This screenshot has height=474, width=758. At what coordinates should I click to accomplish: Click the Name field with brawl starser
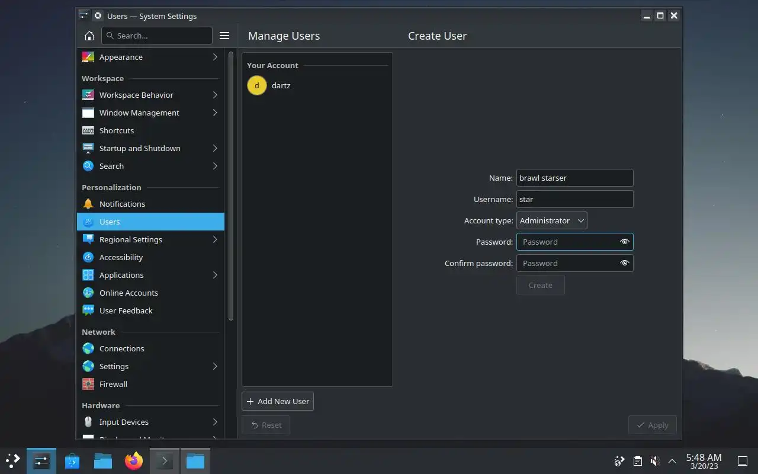[x=575, y=178]
